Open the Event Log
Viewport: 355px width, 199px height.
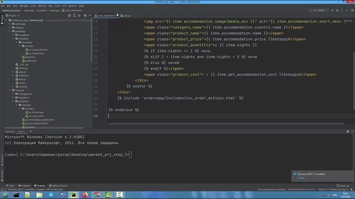(343, 186)
